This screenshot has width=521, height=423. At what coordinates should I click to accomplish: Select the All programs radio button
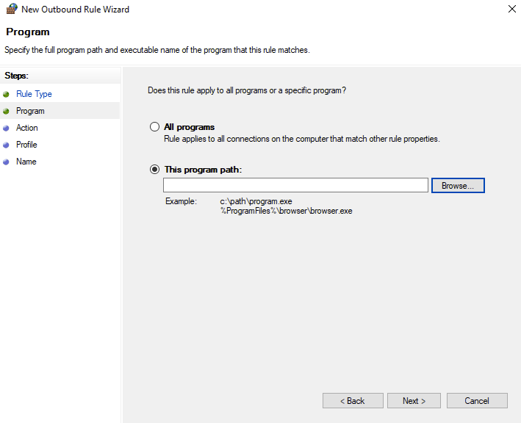154,127
